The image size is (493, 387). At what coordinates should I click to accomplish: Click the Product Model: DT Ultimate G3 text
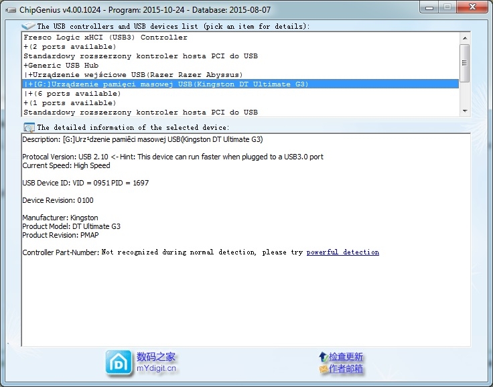72,226
